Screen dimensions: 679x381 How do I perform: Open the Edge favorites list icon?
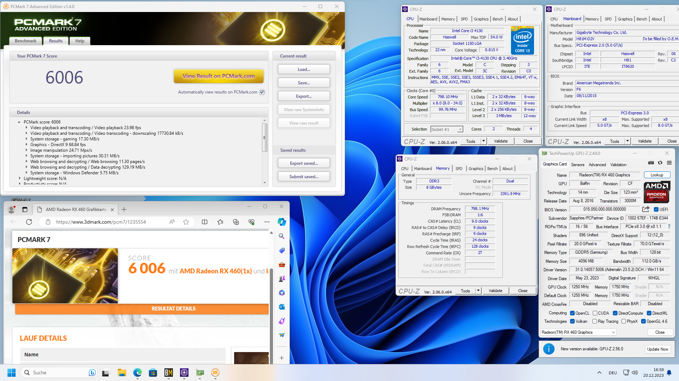tap(220, 222)
